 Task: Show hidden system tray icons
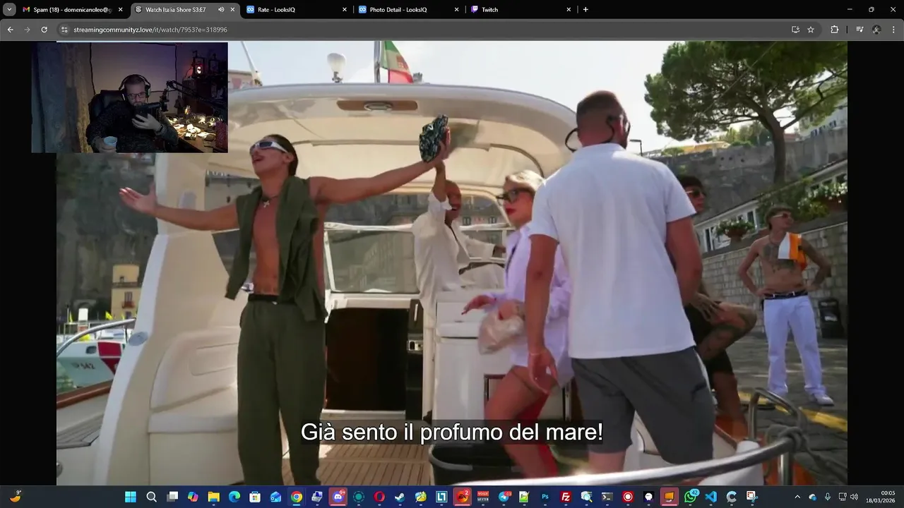tap(797, 497)
